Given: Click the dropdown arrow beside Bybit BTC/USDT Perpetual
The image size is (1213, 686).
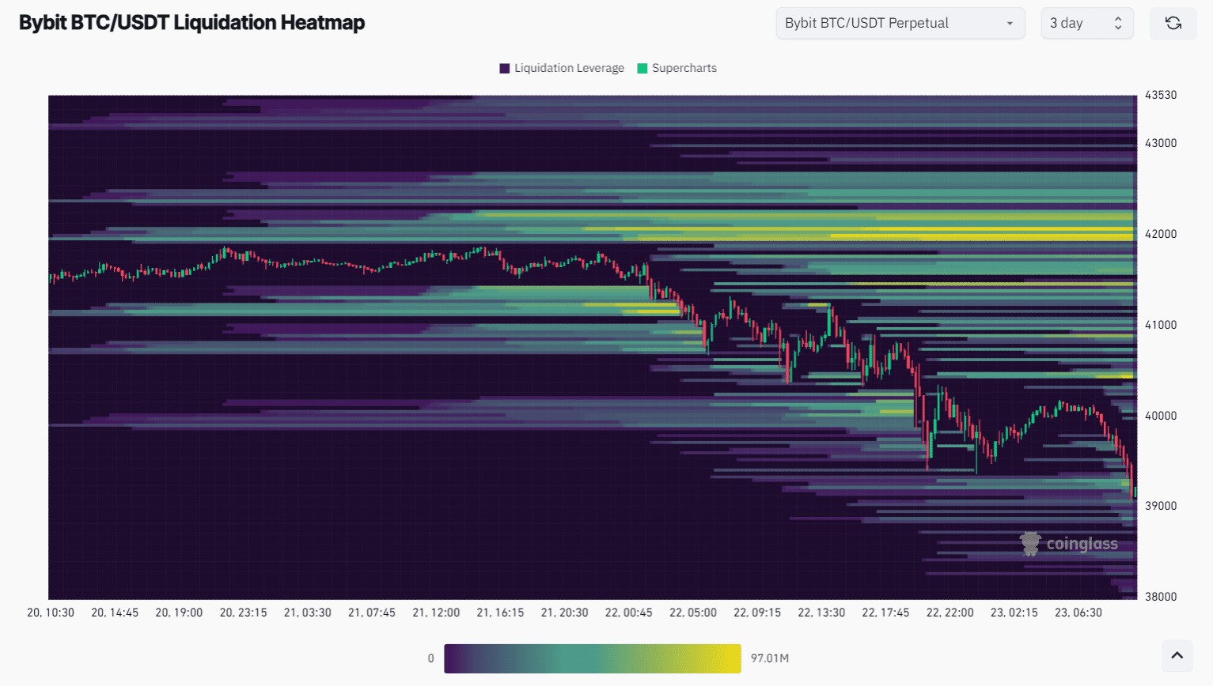Looking at the screenshot, I should click(x=1010, y=24).
